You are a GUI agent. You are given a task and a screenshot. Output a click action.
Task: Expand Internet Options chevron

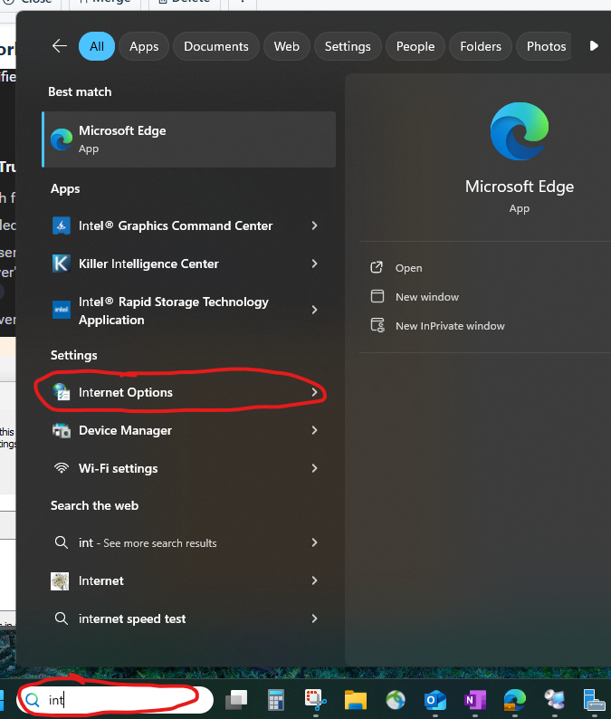[314, 392]
